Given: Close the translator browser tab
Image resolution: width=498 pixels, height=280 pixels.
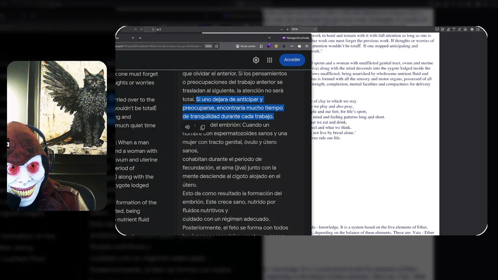Looking at the screenshot, I should pos(133,38).
